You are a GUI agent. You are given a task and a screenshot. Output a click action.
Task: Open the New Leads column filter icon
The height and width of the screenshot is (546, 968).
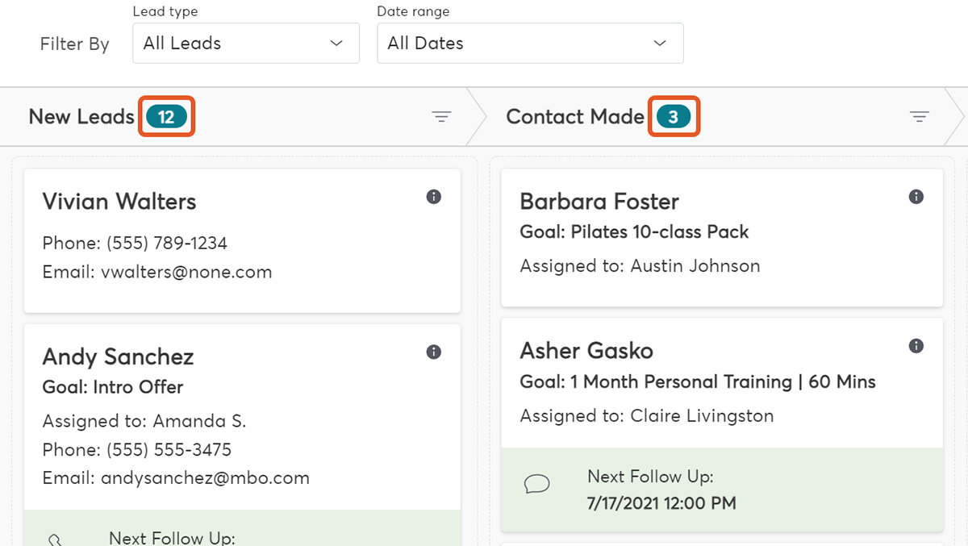(x=440, y=117)
